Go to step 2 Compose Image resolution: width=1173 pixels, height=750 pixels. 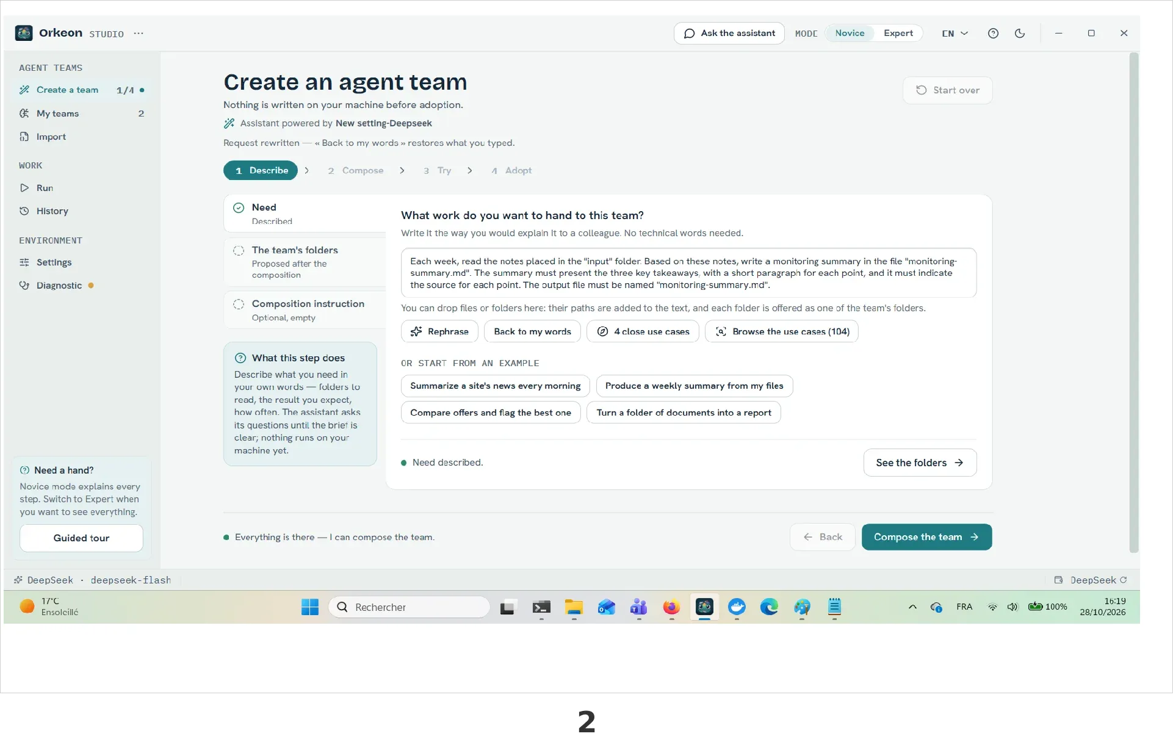tap(355, 170)
